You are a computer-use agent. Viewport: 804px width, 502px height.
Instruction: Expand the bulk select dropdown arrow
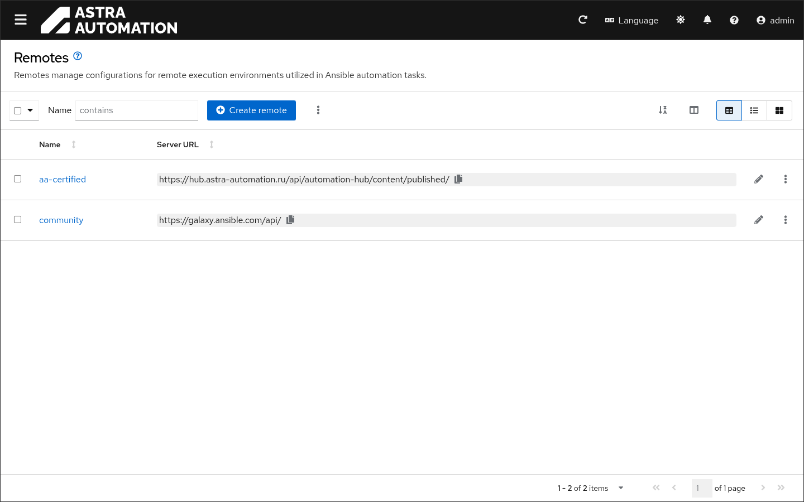click(x=30, y=110)
